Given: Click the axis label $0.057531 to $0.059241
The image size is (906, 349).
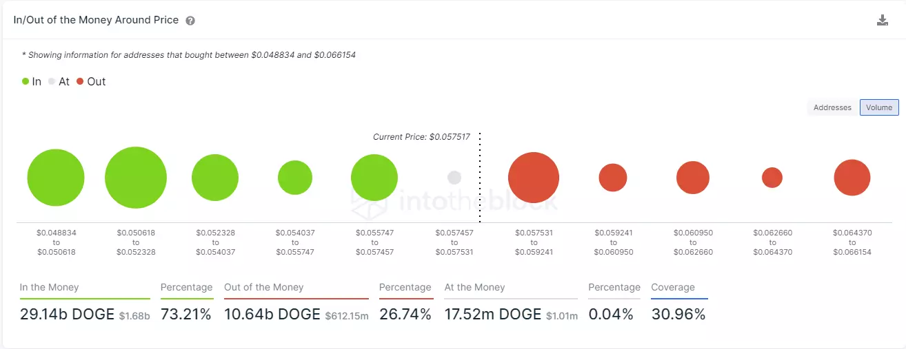Looking at the screenshot, I should pos(534,242).
